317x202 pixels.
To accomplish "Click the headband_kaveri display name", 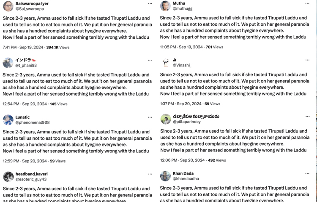I will coord(32,174).
